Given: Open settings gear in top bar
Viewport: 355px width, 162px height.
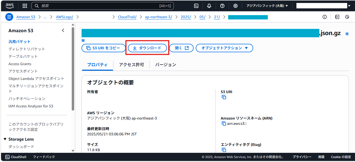Looking at the screenshot, I should point(236,6).
